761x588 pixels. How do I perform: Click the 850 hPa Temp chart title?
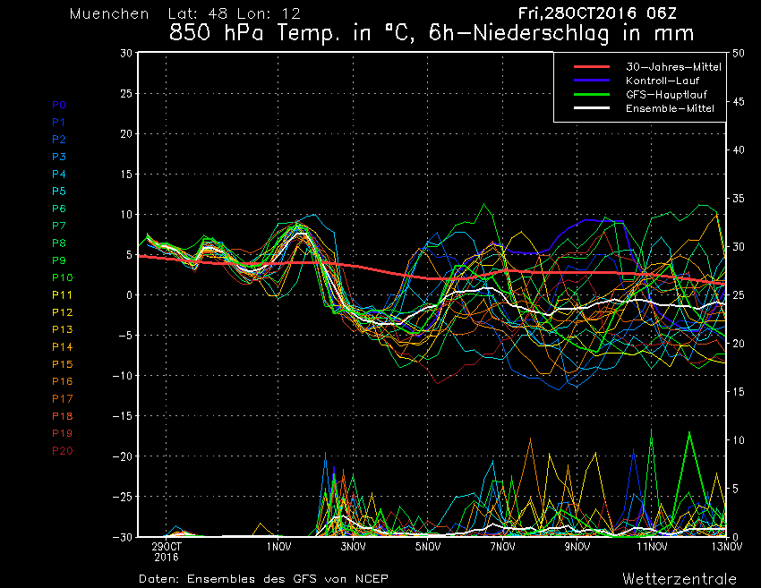[x=432, y=33]
